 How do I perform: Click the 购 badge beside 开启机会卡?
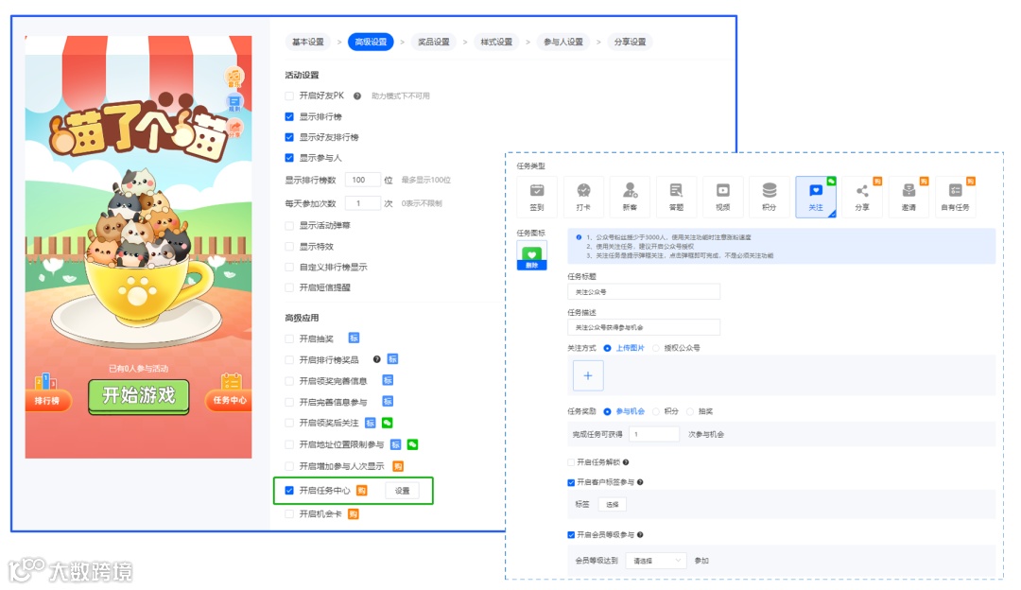click(353, 514)
